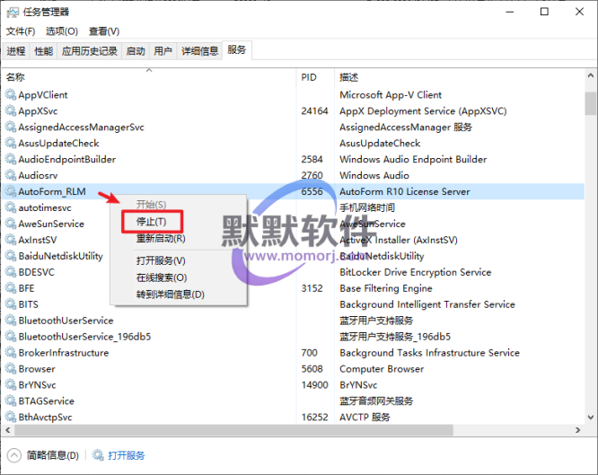Switch to the 性能 tab
The height and width of the screenshot is (475, 598).
43,51
